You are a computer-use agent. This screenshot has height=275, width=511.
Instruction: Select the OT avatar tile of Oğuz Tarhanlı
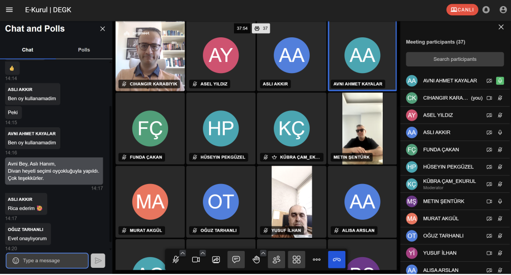click(x=221, y=202)
